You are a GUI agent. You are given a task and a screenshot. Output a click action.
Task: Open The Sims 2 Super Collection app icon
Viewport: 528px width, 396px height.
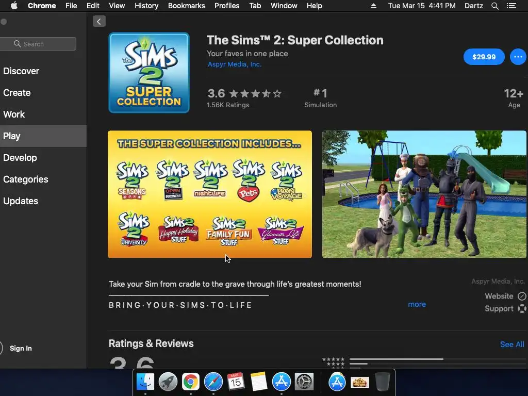click(149, 73)
